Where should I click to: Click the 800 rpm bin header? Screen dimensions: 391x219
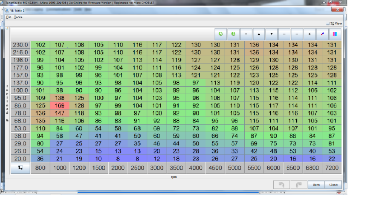tap(40, 168)
